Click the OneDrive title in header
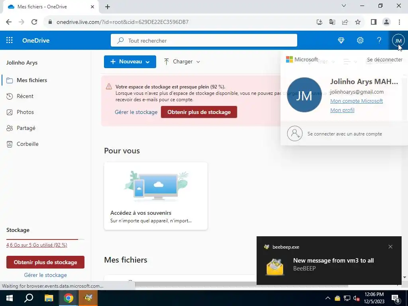The width and height of the screenshot is (408, 306). (36, 40)
